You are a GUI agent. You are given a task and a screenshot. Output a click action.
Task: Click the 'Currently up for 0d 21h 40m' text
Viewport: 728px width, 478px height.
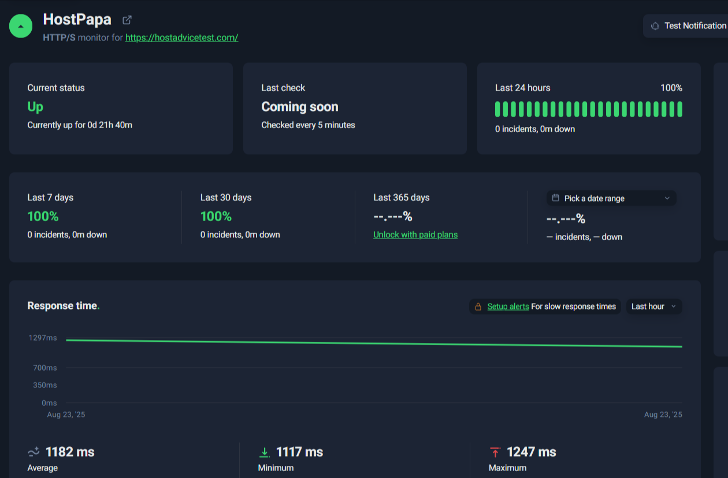(80, 125)
